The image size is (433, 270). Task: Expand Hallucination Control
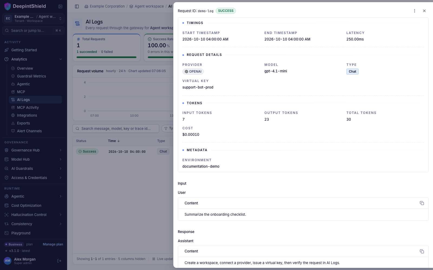click(x=34, y=215)
